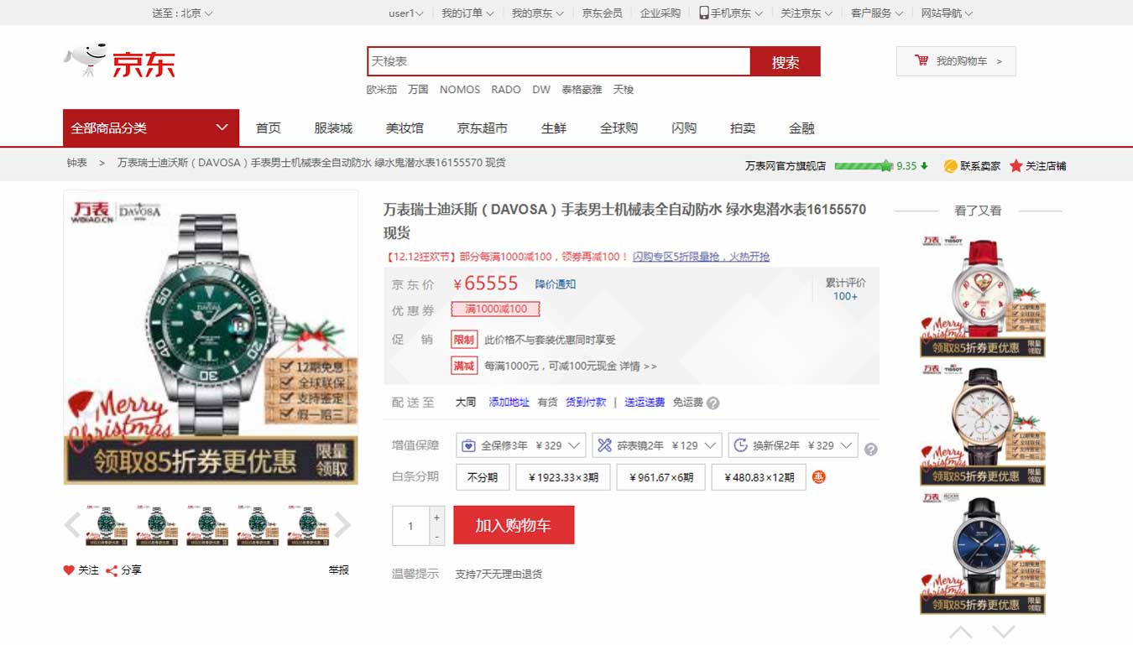
Task: Click the red star 关注店铺 icon
Action: point(1016,166)
